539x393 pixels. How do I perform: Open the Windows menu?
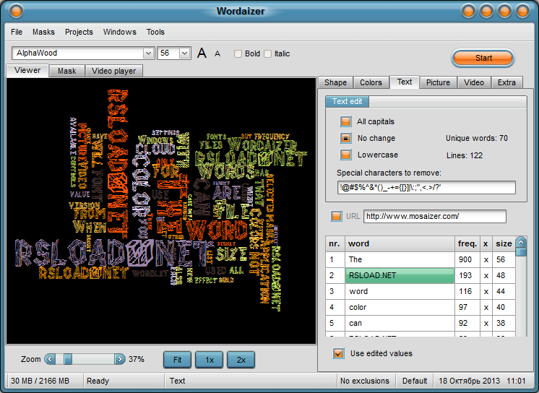120,32
